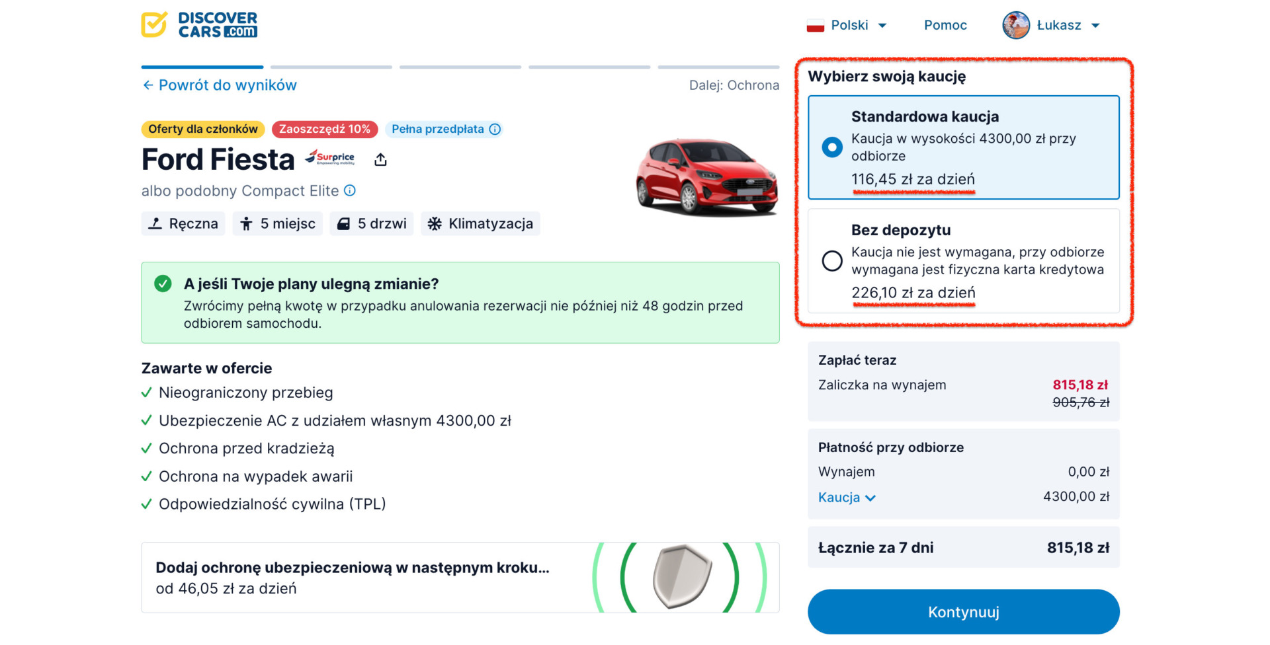Open the Compact Elite info icon
The height and width of the screenshot is (645, 1270).
pyautogui.click(x=350, y=190)
